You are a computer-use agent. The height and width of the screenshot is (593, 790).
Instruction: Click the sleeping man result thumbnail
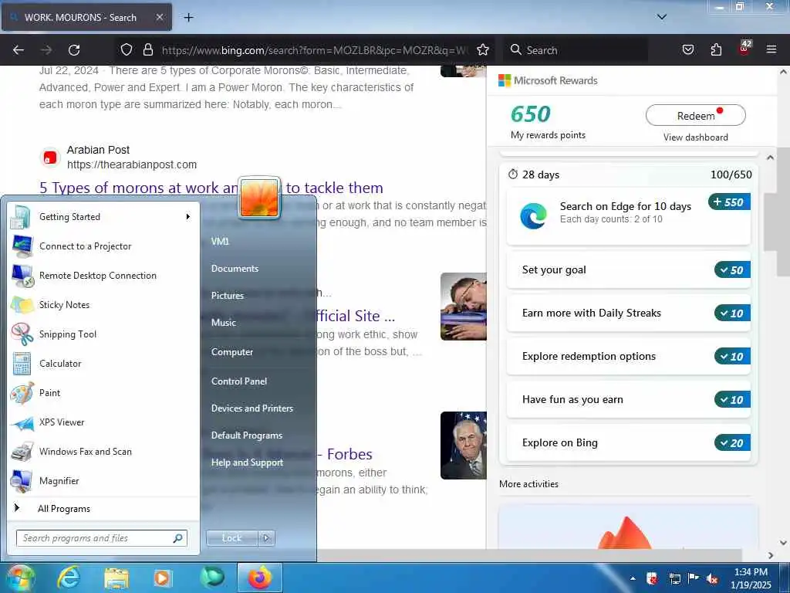(x=464, y=307)
